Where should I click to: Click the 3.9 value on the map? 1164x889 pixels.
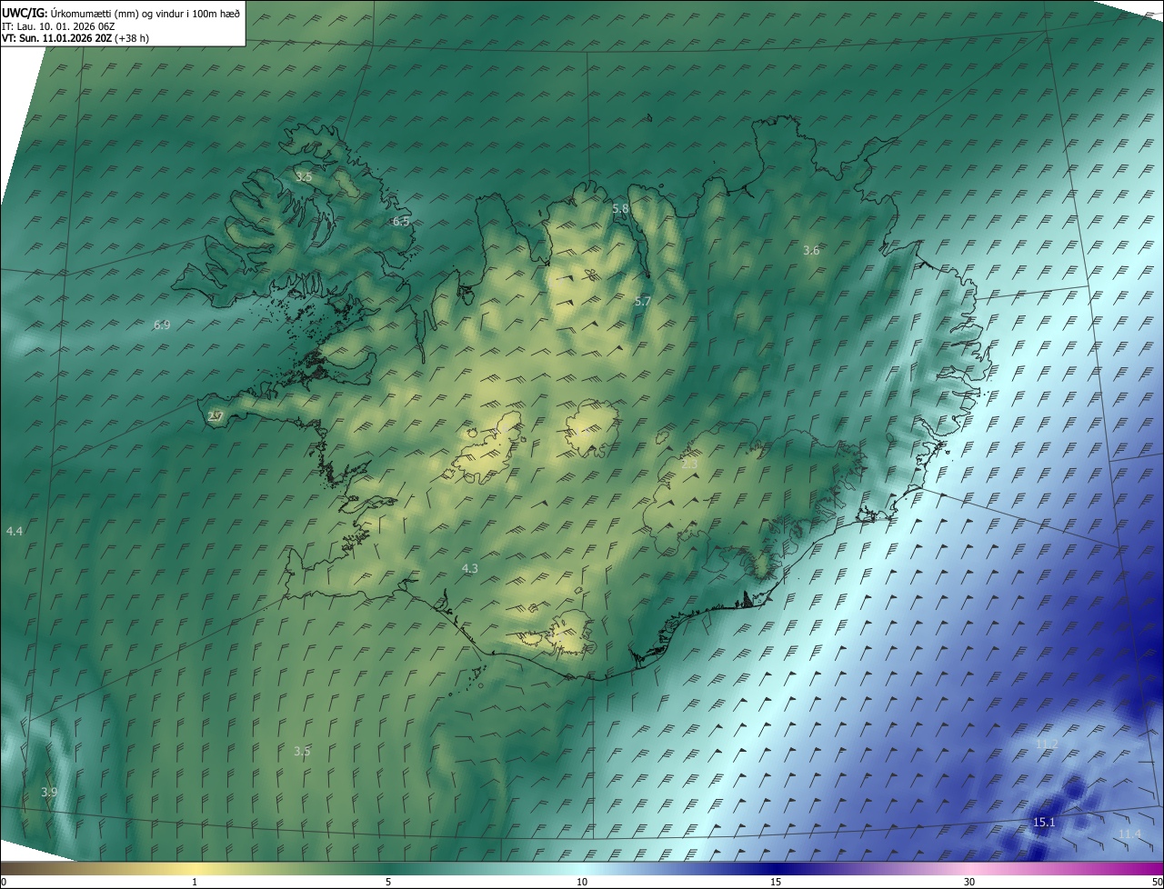[x=49, y=792]
